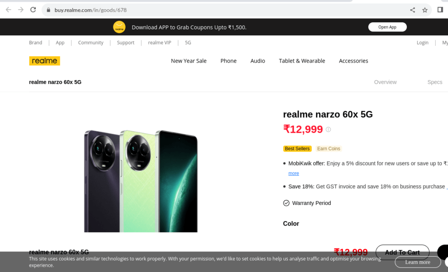Click the narzo 60x product image
The height and width of the screenshot is (272, 448).
(x=141, y=180)
